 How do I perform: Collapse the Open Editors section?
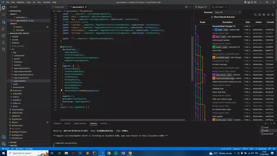(15, 11)
